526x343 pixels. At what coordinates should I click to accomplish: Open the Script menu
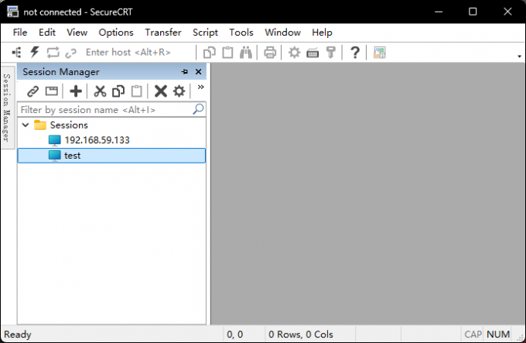point(205,33)
